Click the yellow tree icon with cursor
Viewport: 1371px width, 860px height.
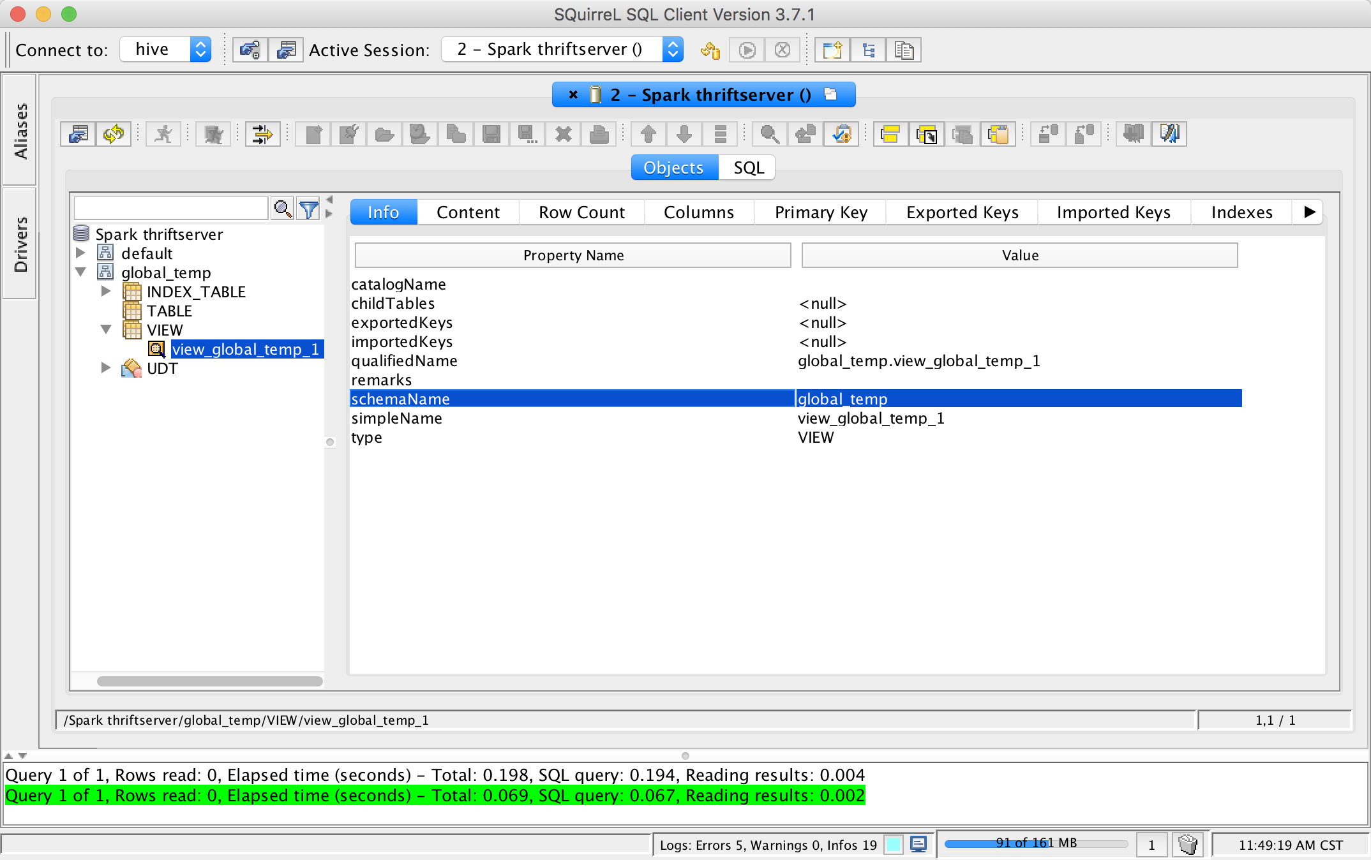[926, 134]
